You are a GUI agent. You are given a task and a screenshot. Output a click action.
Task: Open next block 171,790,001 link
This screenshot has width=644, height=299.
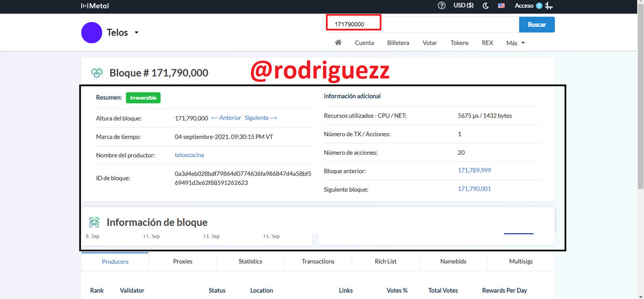point(474,189)
